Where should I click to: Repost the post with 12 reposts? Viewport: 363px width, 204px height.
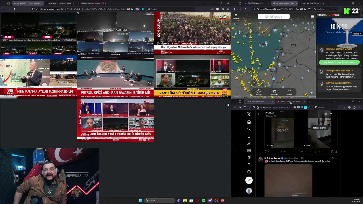[284, 152]
